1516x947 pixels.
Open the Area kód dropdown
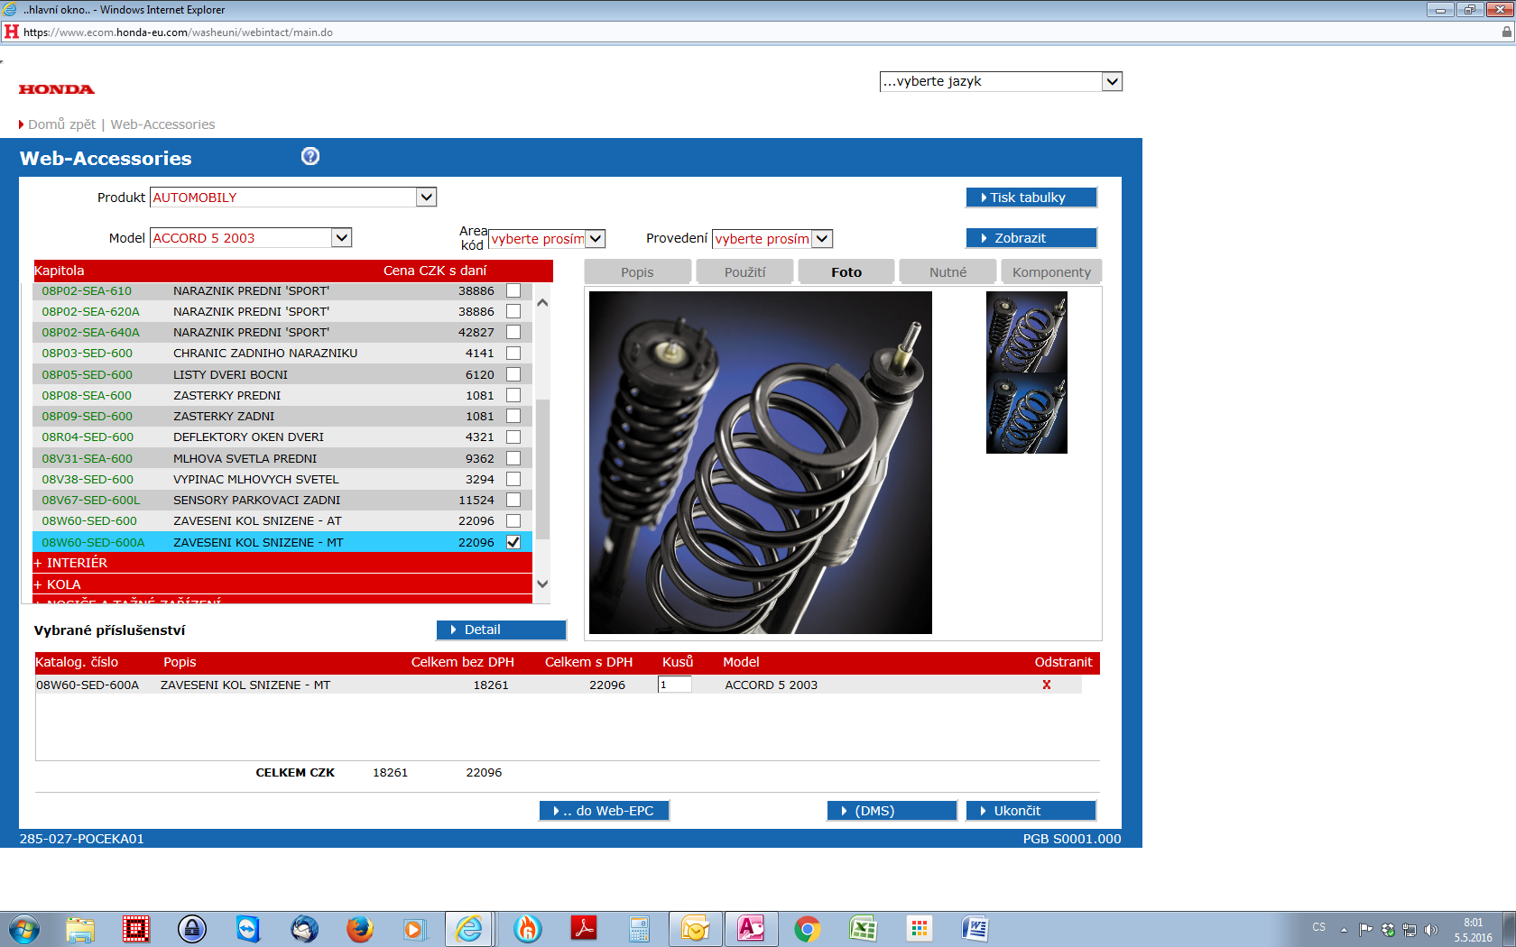click(x=547, y=239)
